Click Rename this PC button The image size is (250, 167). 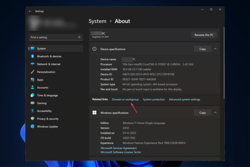pyautogui.click(x=204, y=35)
